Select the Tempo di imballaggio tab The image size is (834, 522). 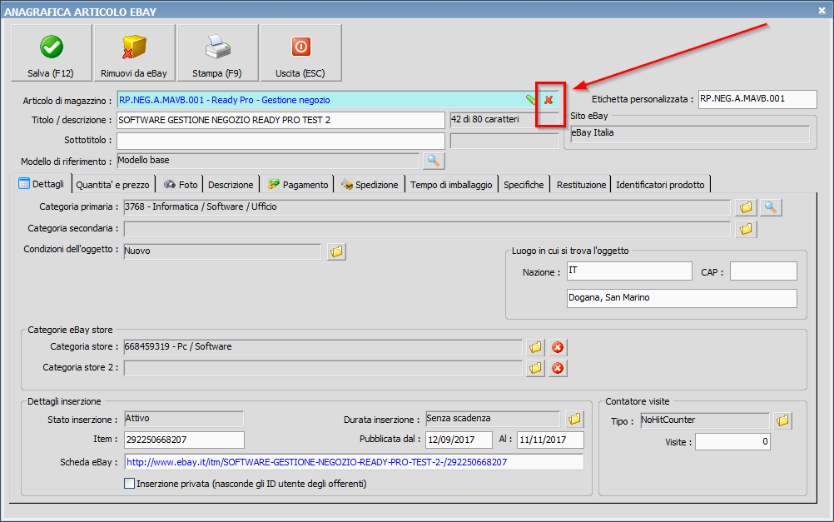[x=451, y=185]
